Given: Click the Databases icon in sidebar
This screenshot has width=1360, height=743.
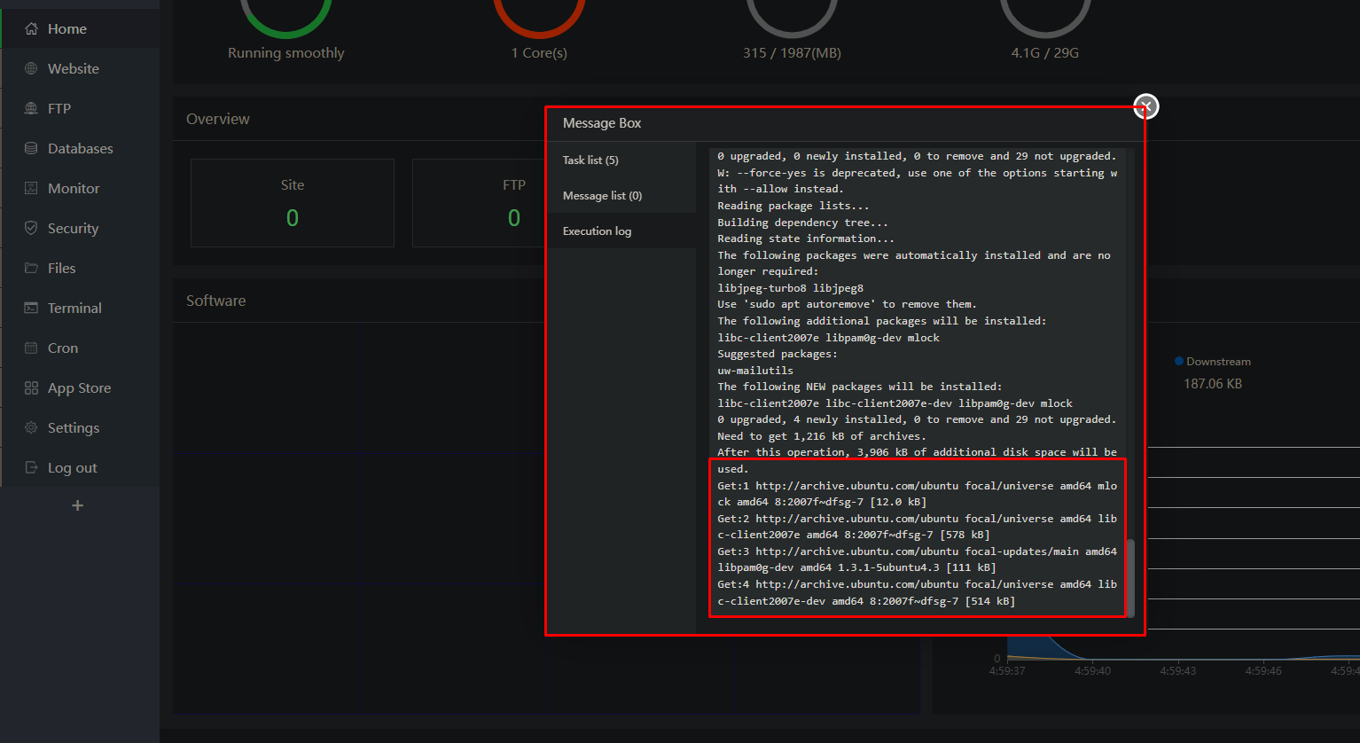Looking at the screenshot, I should click(31, 149).
